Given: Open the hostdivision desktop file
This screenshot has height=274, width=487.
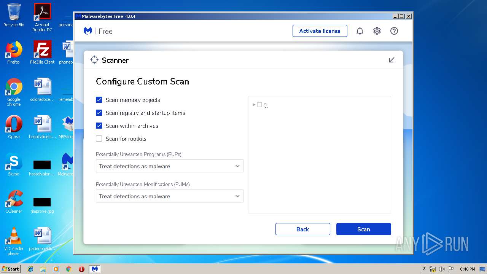Looking at the screenshot, I should point(42,167).
